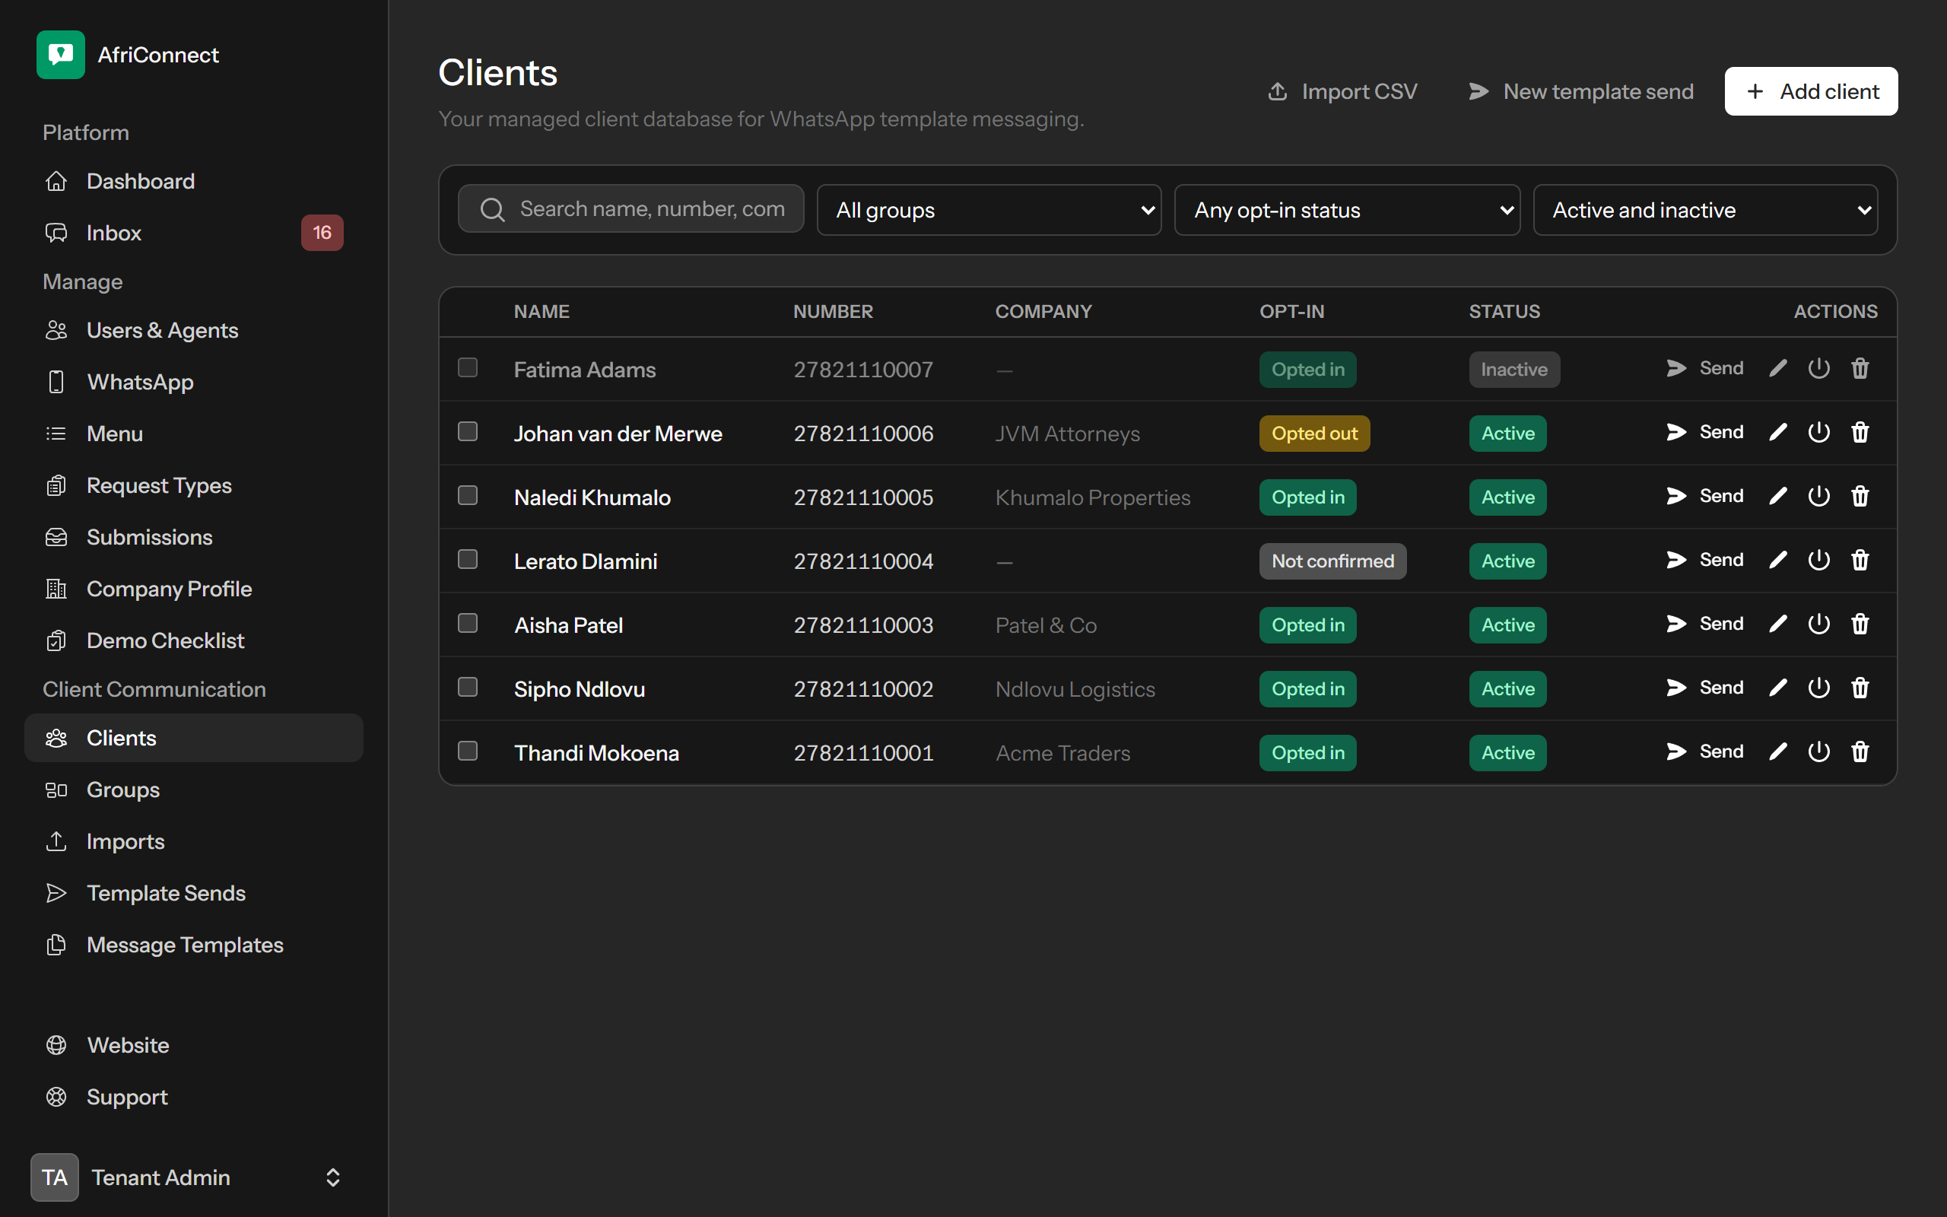Viewport: 1947px width, 1217px height.
Task: Deactivate Aisha Patel with the power icon
Action: click(x=1819, y=624)
